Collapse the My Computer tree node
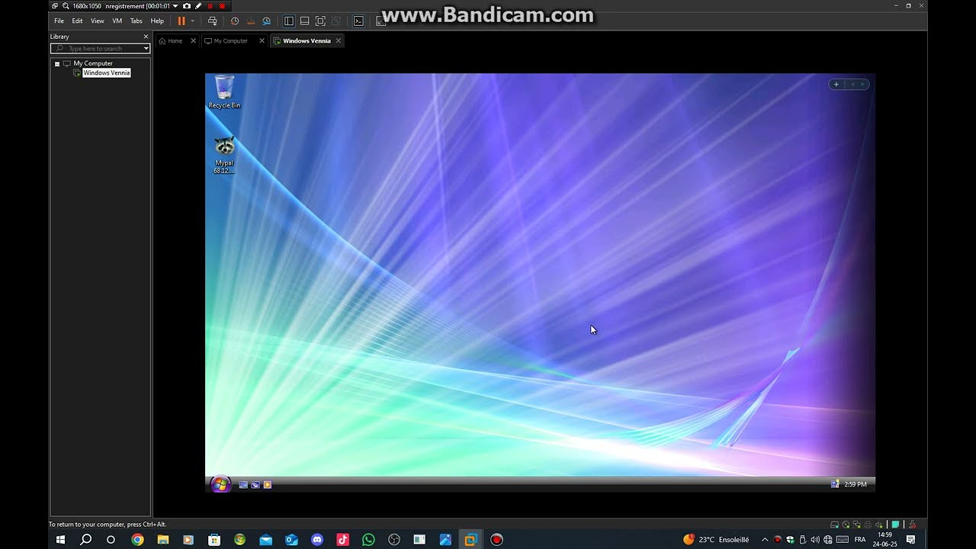The image size is (976, 549). [56, 64]
